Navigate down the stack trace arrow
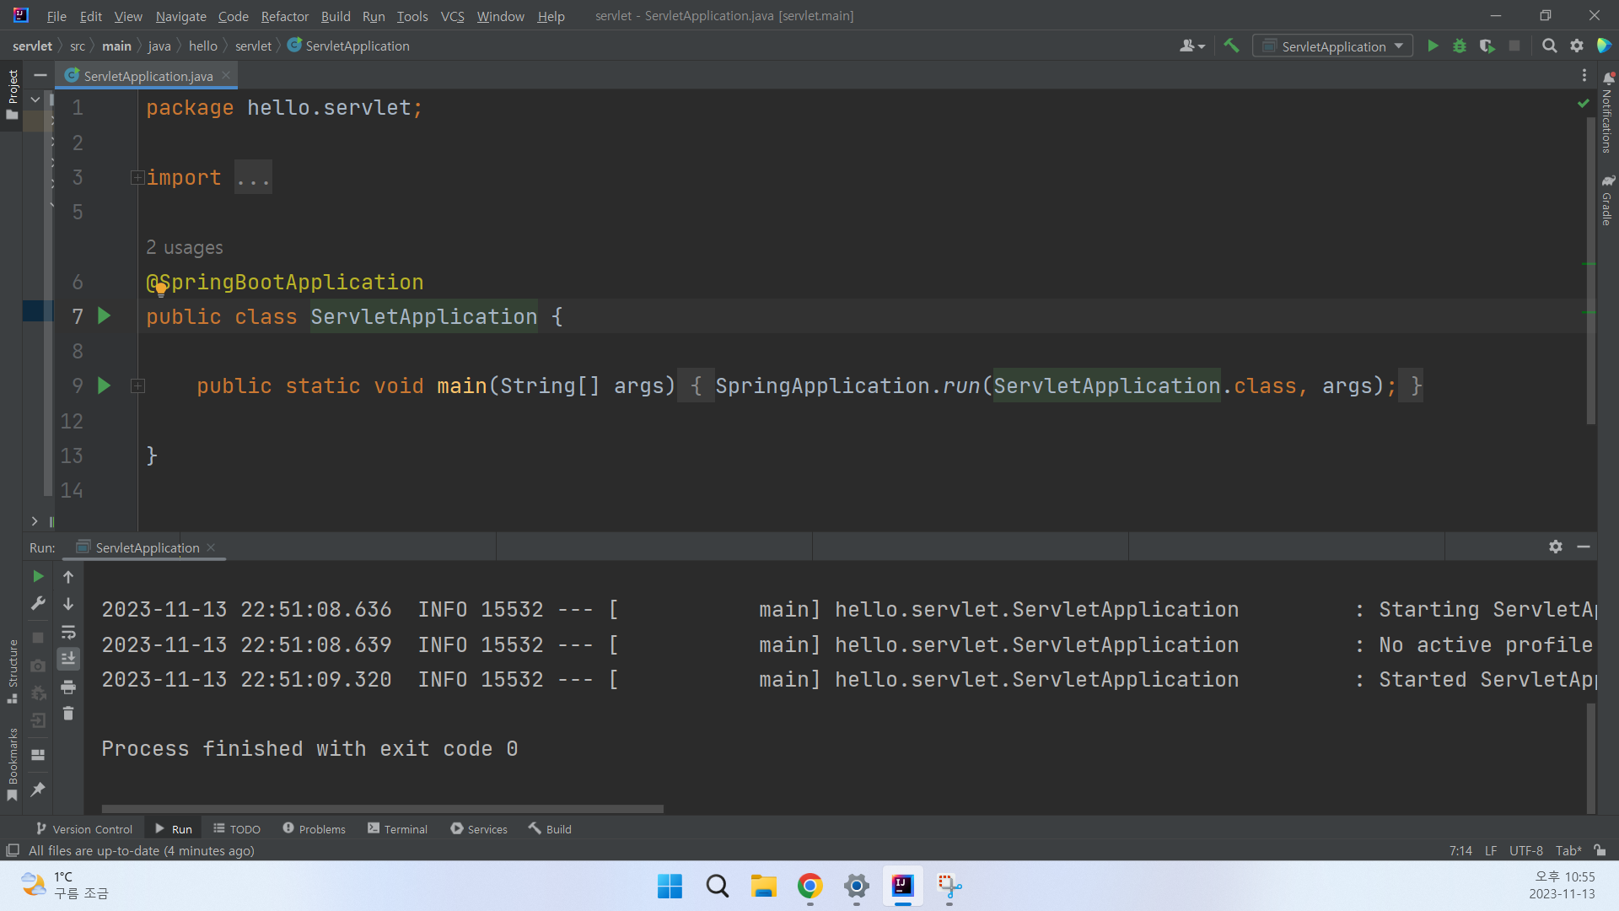The height and width of the screenshot is (911, 1619). [x=68, y=604]
